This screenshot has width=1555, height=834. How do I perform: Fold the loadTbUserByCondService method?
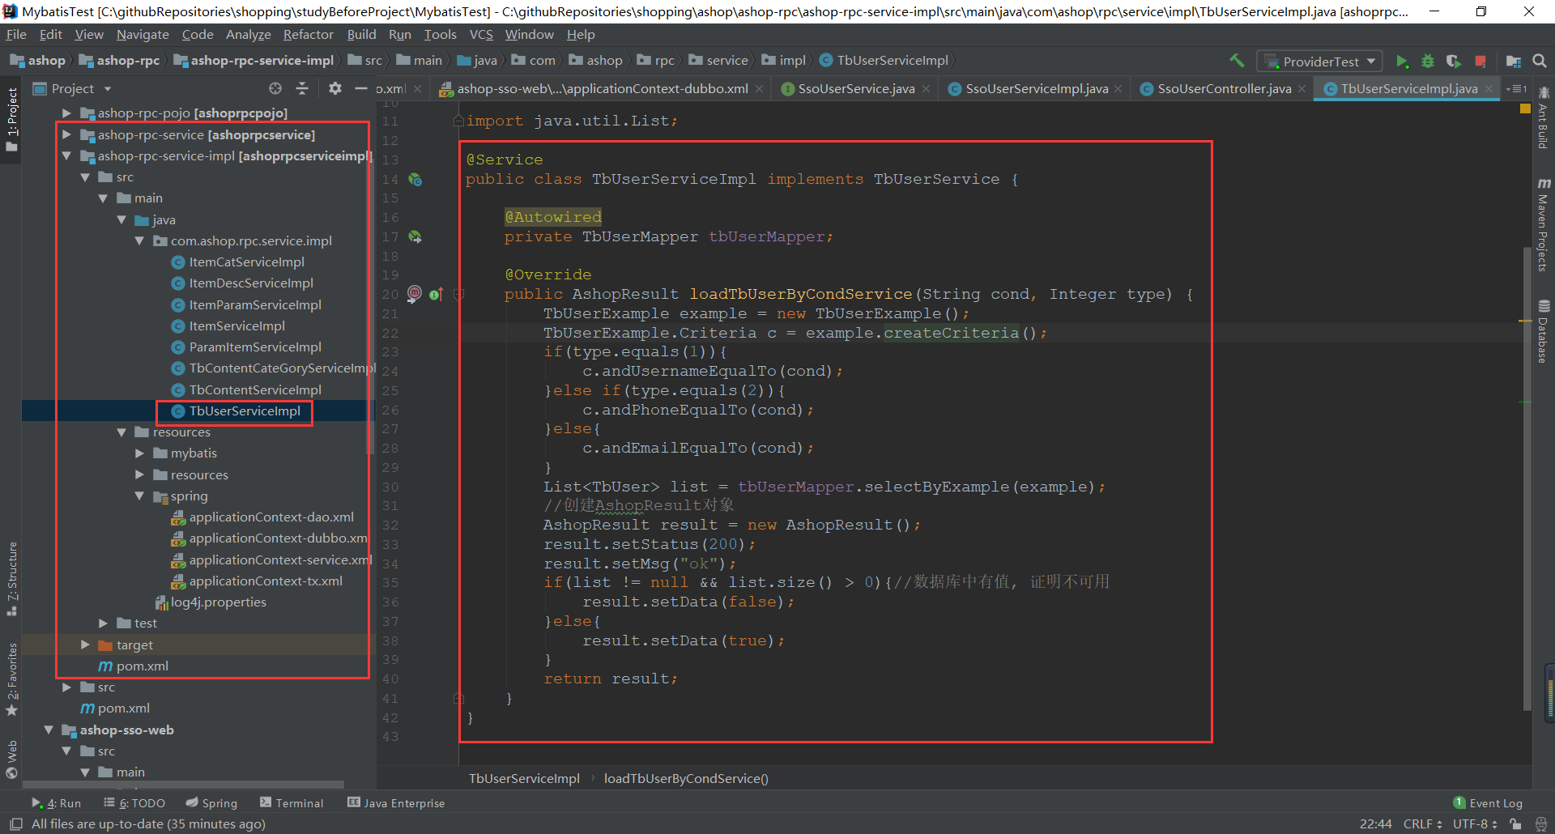459,295
